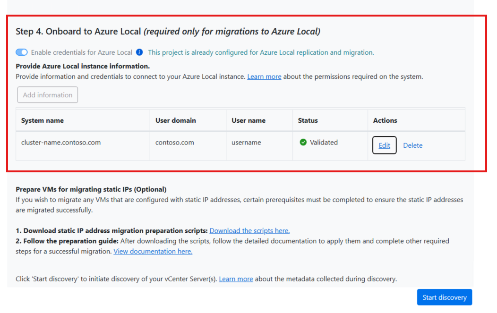
Task: Click Download static IP address migration scripts label
Action: click(111, 231)
